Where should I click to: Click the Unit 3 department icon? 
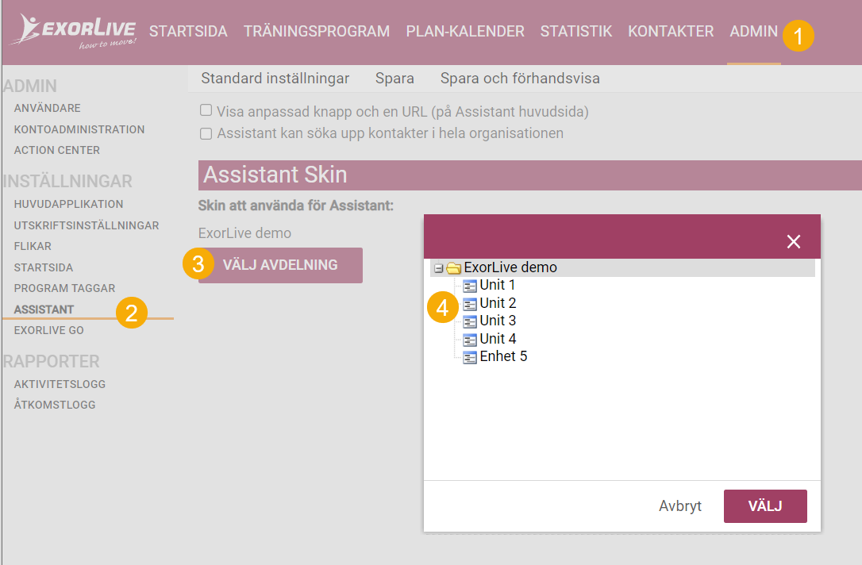[x=469, y=321]
